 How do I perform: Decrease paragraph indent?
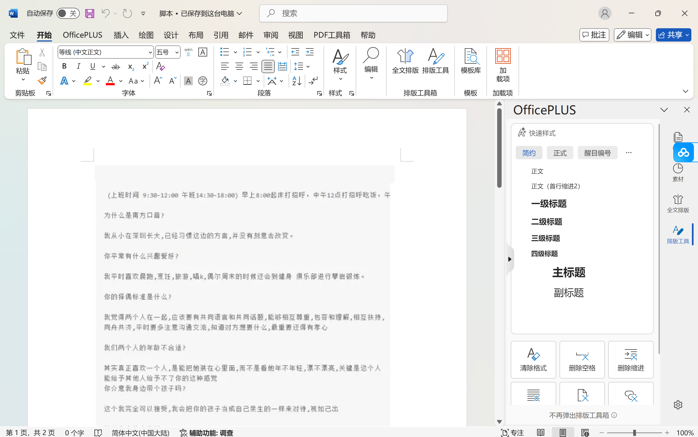click(295, 52)
